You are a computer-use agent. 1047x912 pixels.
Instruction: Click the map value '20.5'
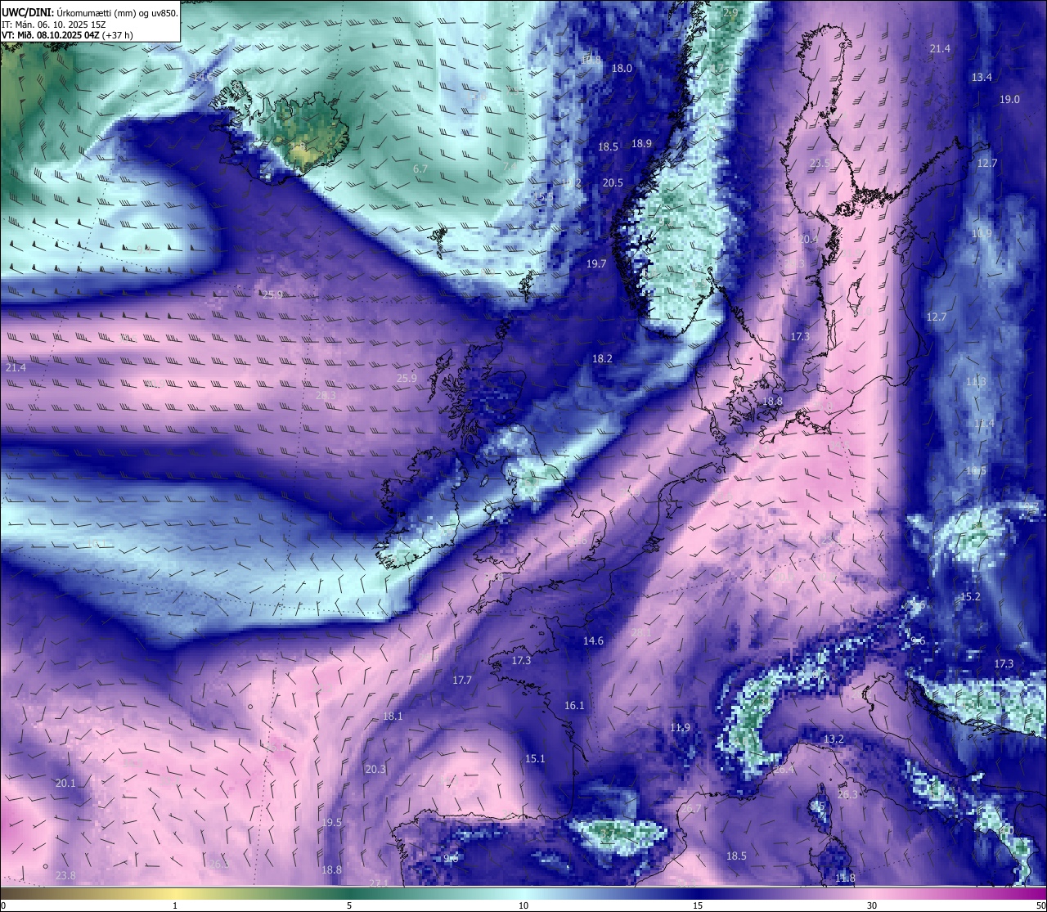[x=613, y=183]
